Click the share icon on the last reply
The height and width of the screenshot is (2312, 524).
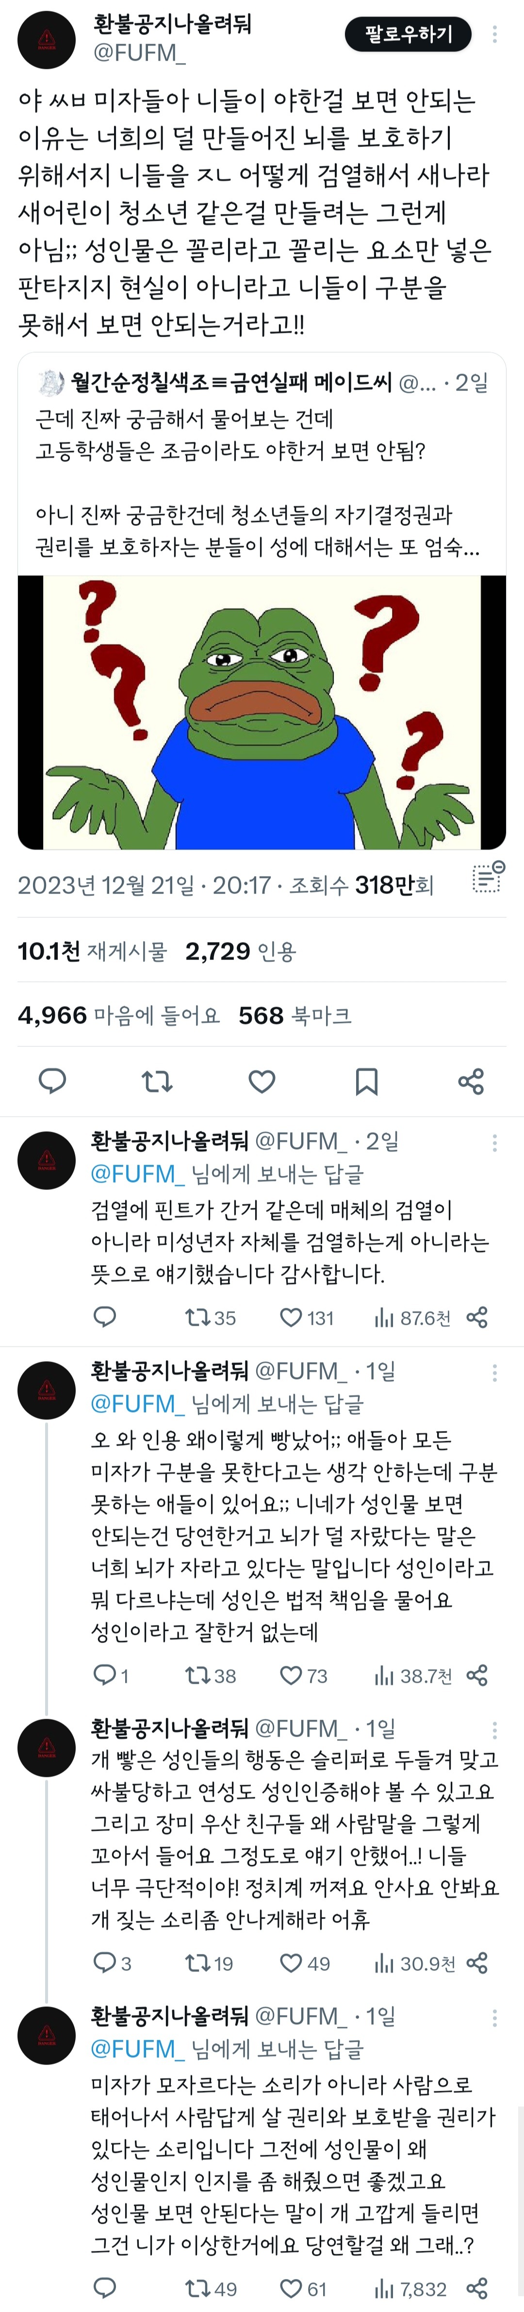click(x=477, y=2289)
